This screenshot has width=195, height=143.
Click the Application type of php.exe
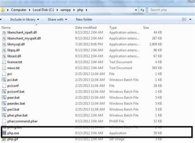click(x=118, y=133)
